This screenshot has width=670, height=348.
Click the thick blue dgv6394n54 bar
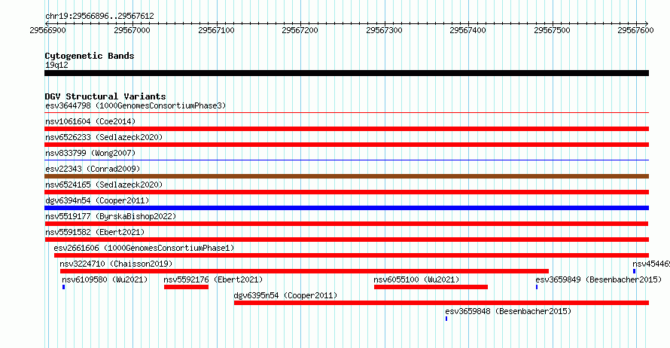tap(346, 208)
